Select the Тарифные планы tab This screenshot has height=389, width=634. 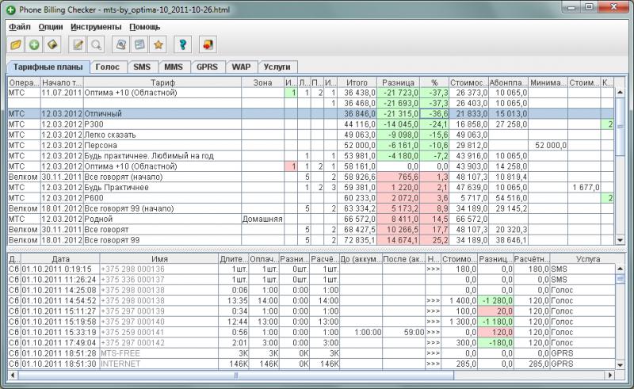tap(48, 67)
